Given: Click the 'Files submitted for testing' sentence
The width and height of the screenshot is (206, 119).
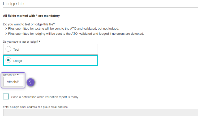Looking at the screenshot, I should (64, 29).
